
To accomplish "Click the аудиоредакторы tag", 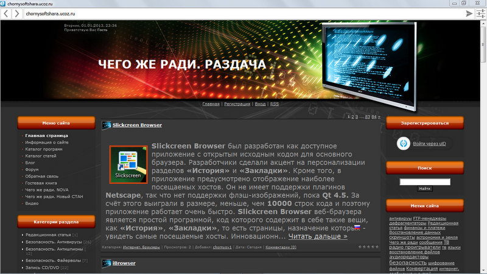I will [x=408, y=256].
